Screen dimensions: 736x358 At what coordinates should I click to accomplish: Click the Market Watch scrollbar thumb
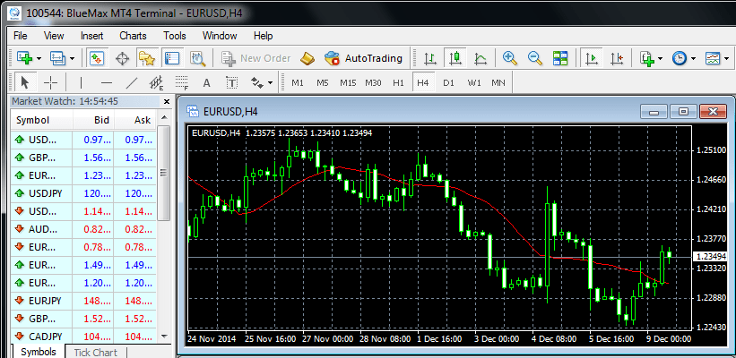(164, 173)
